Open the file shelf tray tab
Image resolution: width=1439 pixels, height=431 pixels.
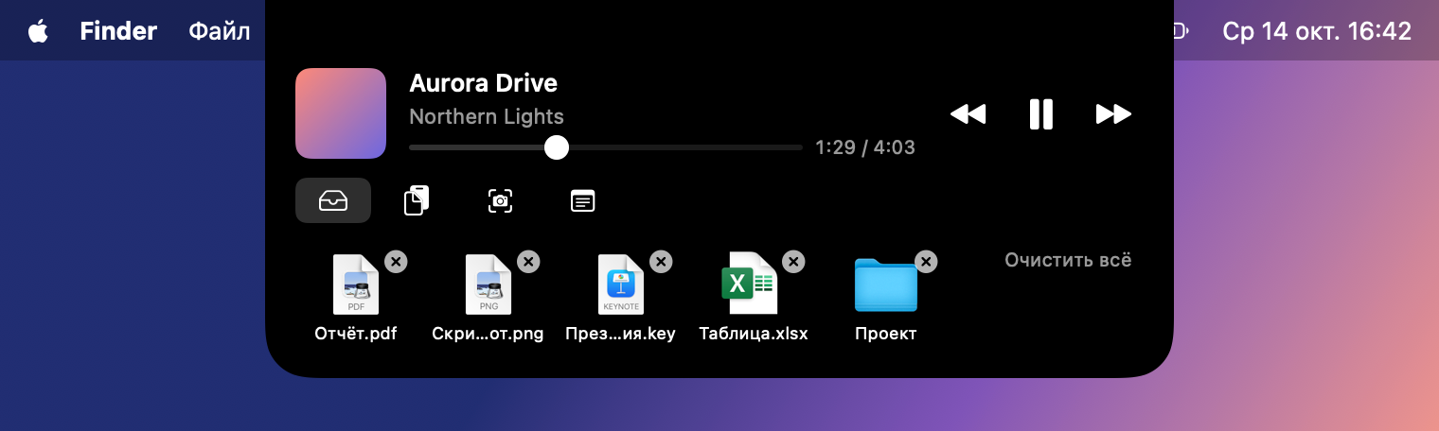pyautogui.click(x=333, y=200)
